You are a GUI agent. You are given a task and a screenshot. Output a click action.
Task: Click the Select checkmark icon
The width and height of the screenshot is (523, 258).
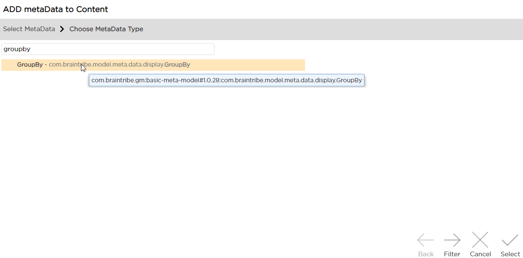510,241
